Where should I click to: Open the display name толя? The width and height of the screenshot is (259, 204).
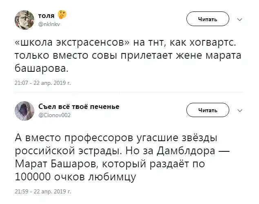point(47,15)
